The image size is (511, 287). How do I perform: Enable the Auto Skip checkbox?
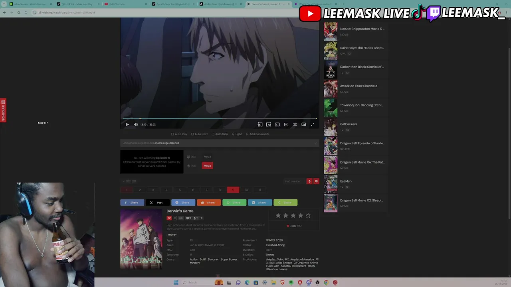coord(220,134)
